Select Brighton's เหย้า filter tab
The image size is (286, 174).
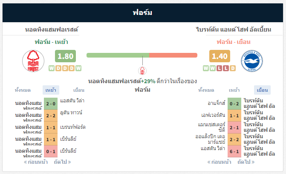(x=234, y=90)
